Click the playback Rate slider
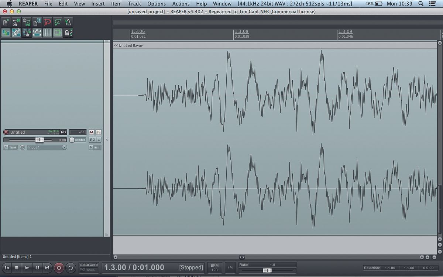 [267, 270]
